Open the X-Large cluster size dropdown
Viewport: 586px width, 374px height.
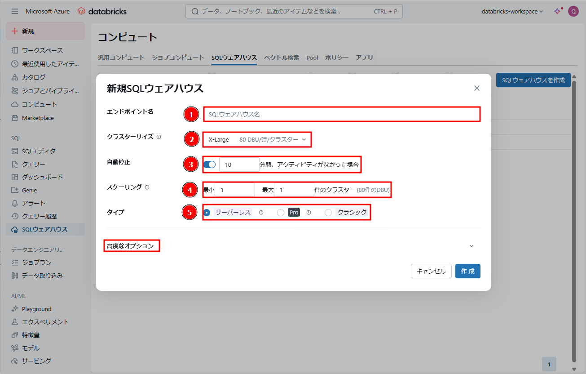pyautogui.click(x=257, y=140)
